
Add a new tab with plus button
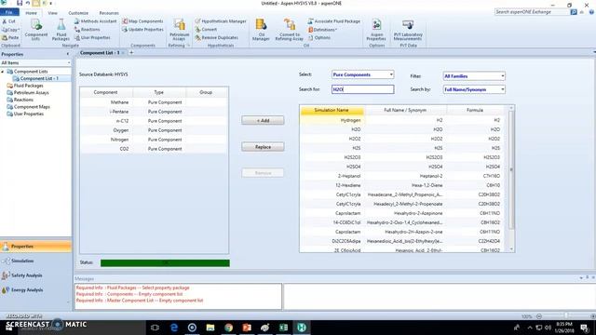click(131, 53)
